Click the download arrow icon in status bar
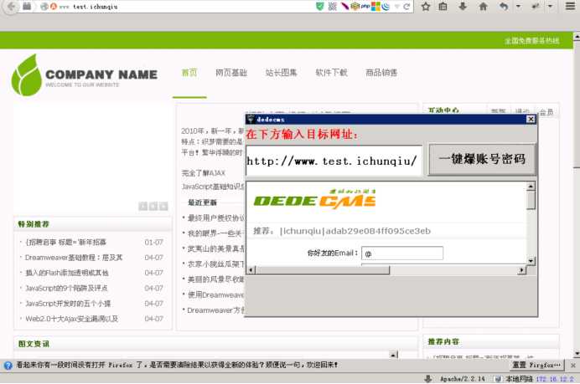Image resolution: width=580 pixels, height=384 pixels. click(427, 378)
